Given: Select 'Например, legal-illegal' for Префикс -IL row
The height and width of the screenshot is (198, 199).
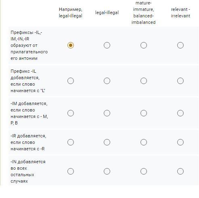Looking at the screenshot, I should point(71,81).
